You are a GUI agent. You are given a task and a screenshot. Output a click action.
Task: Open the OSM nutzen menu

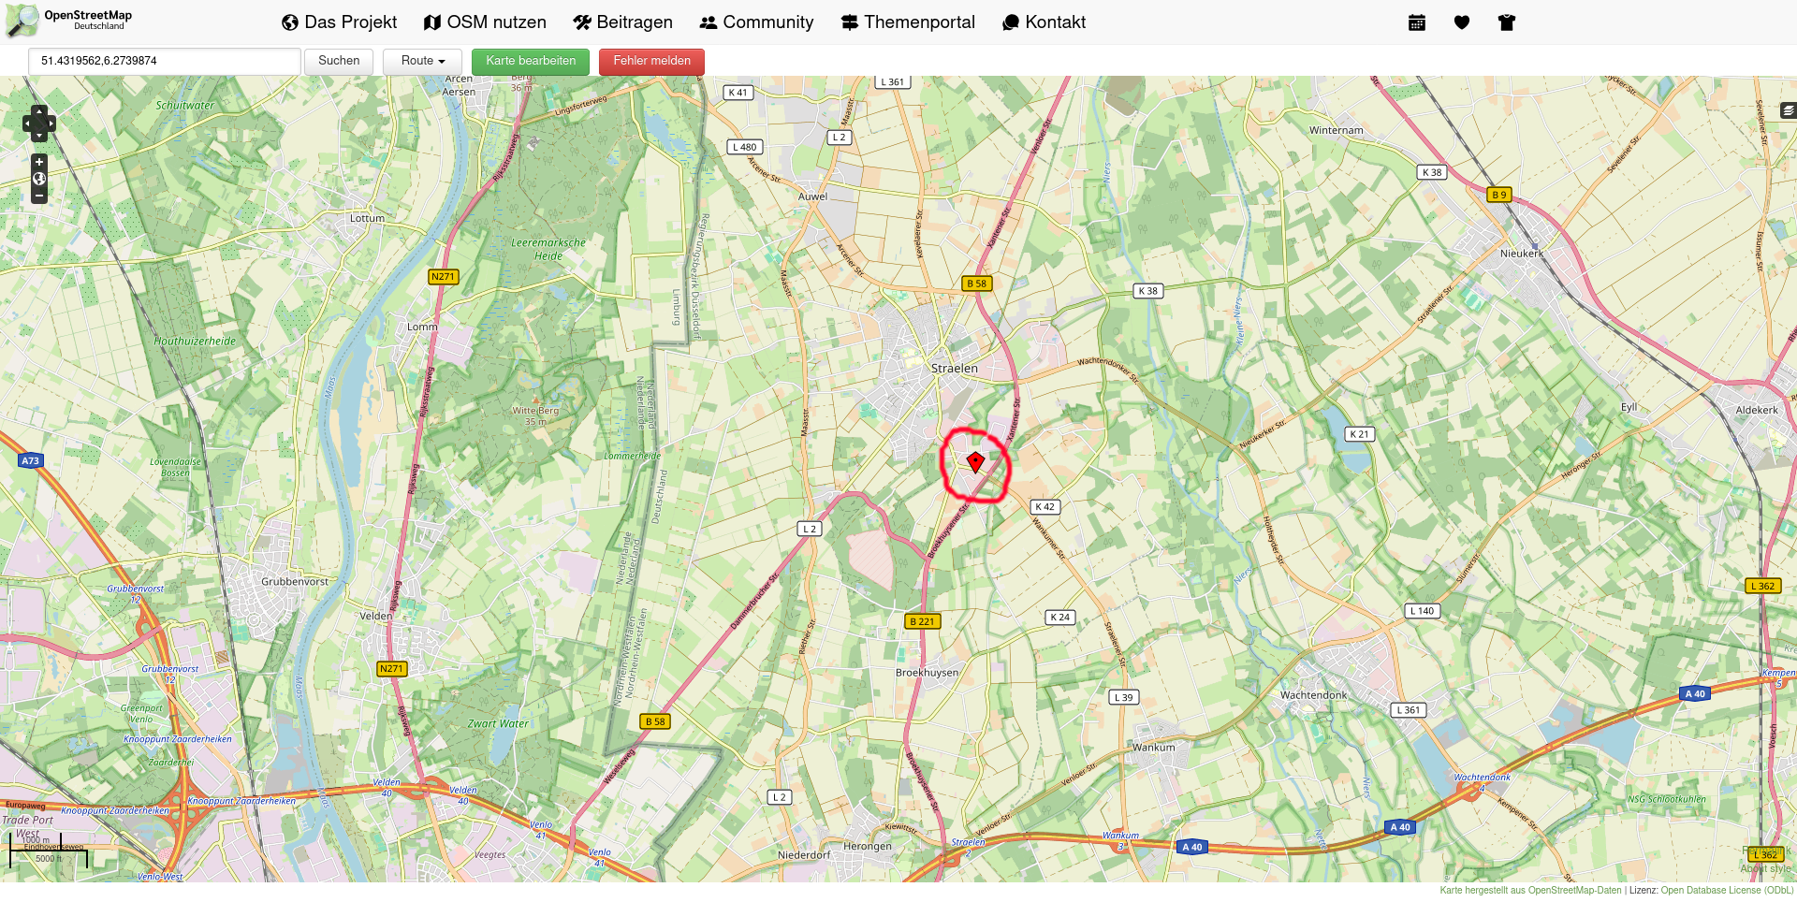(x=485, y=22)
